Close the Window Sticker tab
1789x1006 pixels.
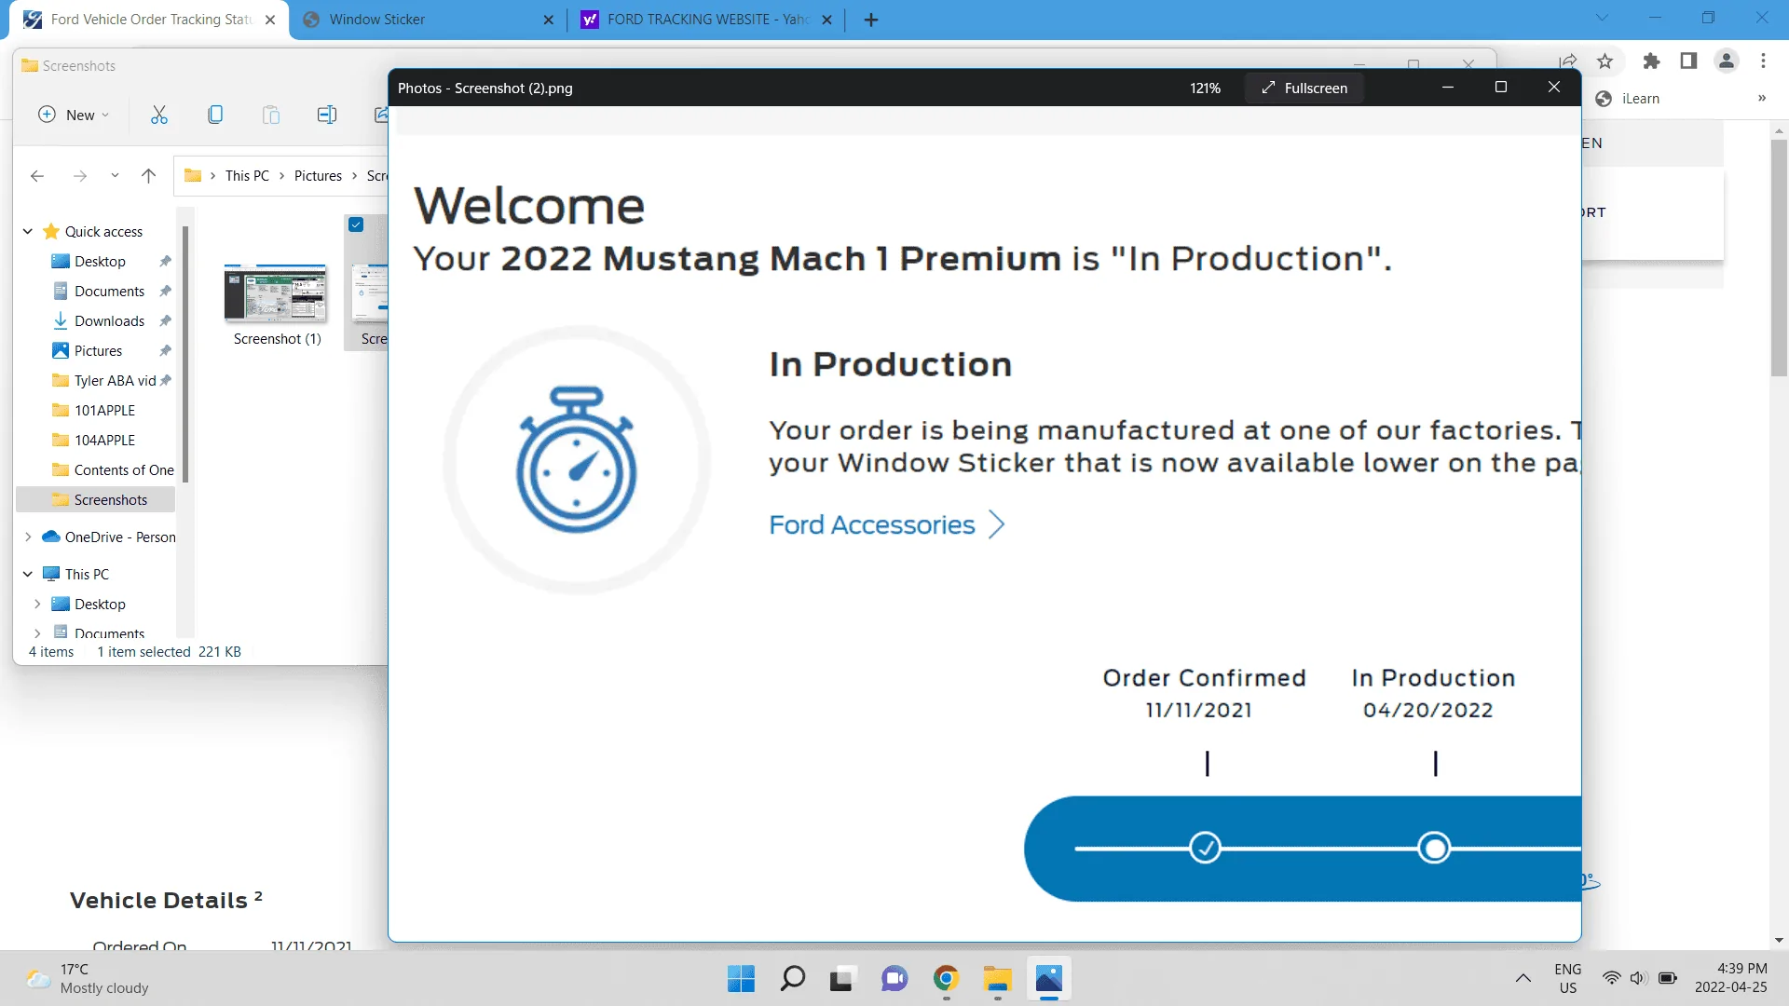(548, 20)
